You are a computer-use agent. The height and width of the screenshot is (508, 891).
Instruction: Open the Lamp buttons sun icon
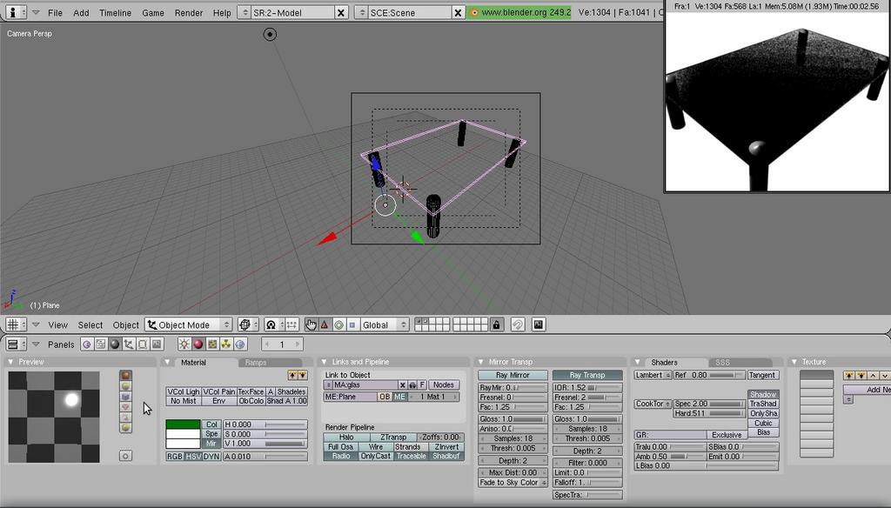(184, 344)
